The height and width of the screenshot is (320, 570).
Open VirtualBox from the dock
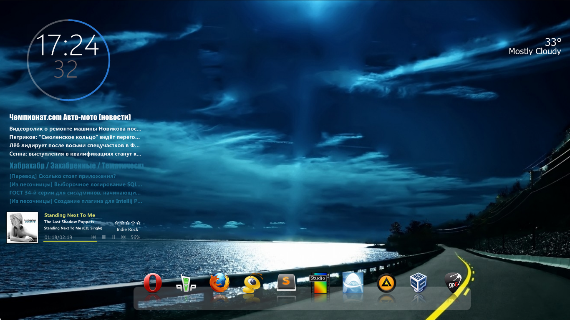419,283
